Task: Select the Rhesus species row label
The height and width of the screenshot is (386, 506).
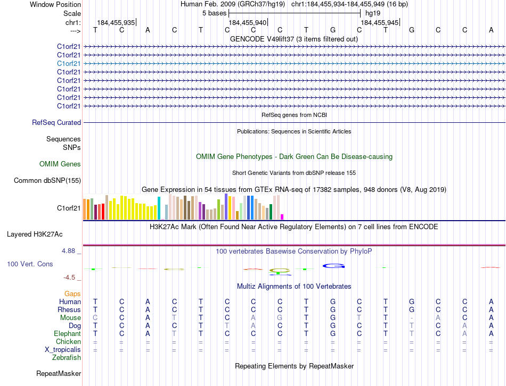Action: point(69,309)
